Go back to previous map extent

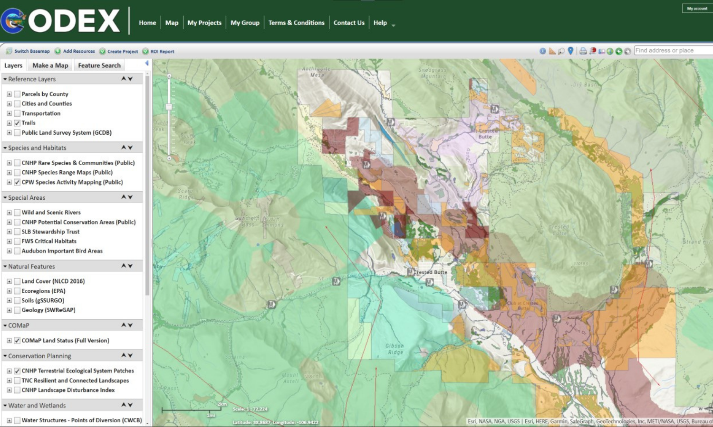coord(619,50)
